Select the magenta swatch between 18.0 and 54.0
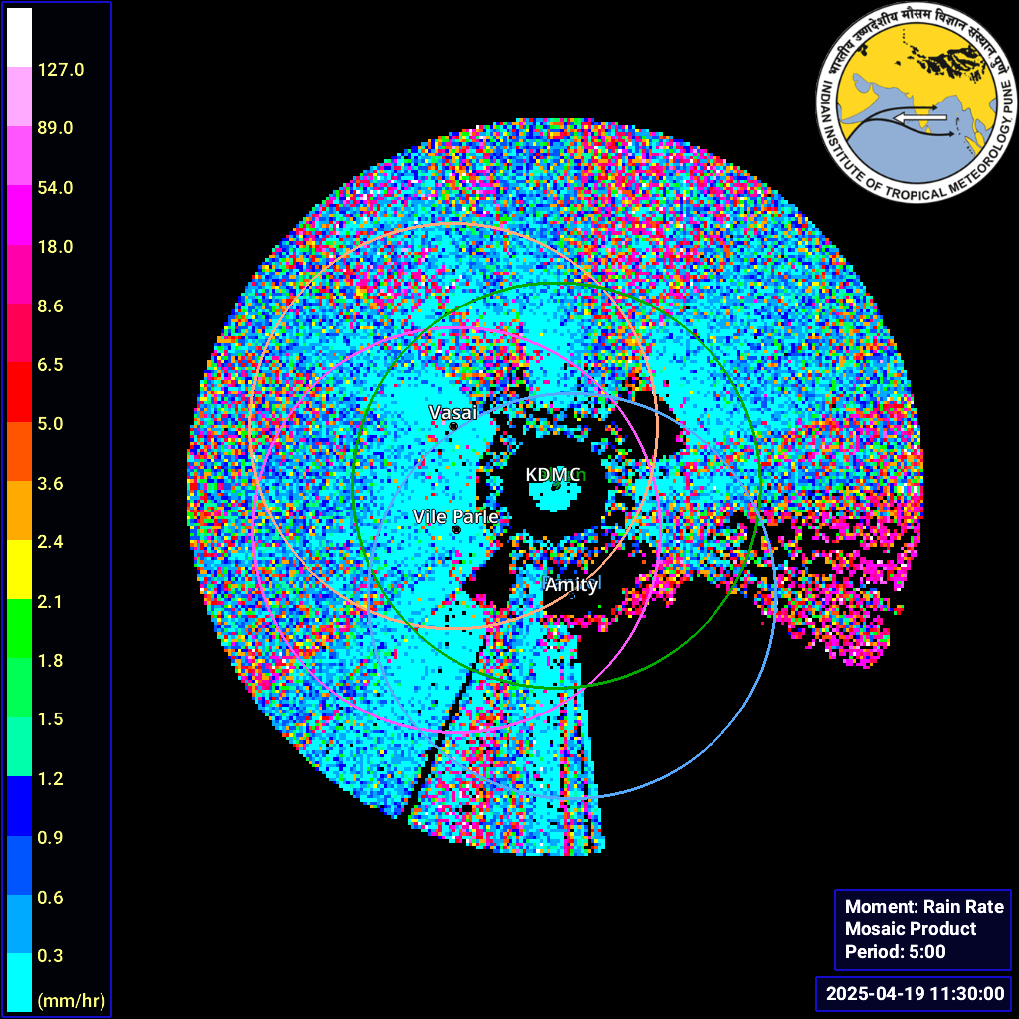The width and height of the screenshot is (1019, 1019). point(19,215)
